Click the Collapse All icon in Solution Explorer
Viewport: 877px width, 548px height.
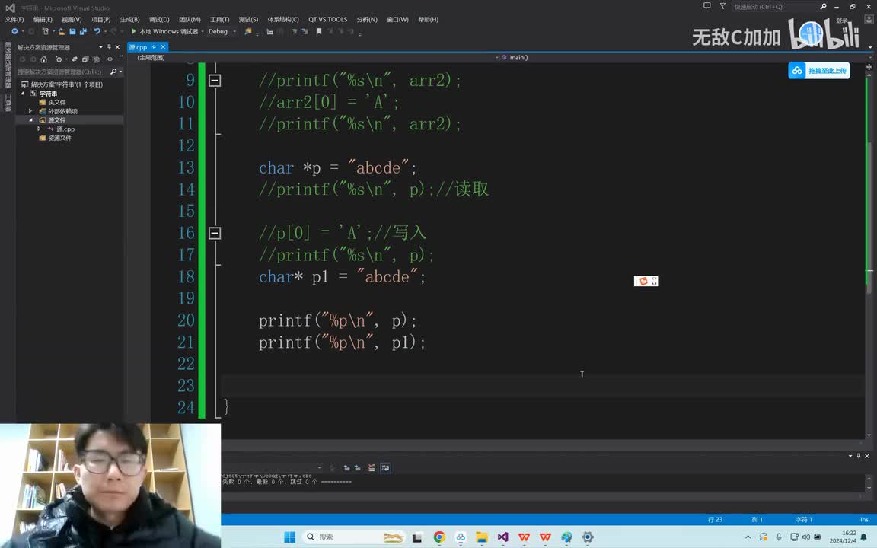[85, 59]
